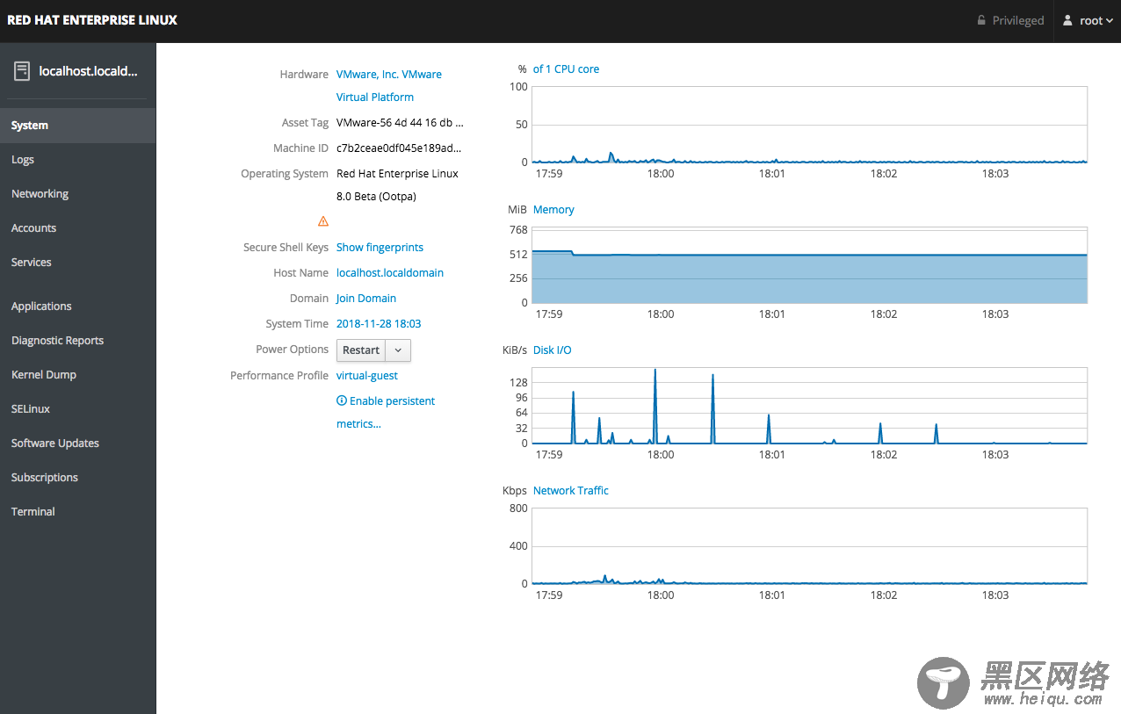Open Diagnostic Reports
1121x714 pixels.
tap(77, 341)
